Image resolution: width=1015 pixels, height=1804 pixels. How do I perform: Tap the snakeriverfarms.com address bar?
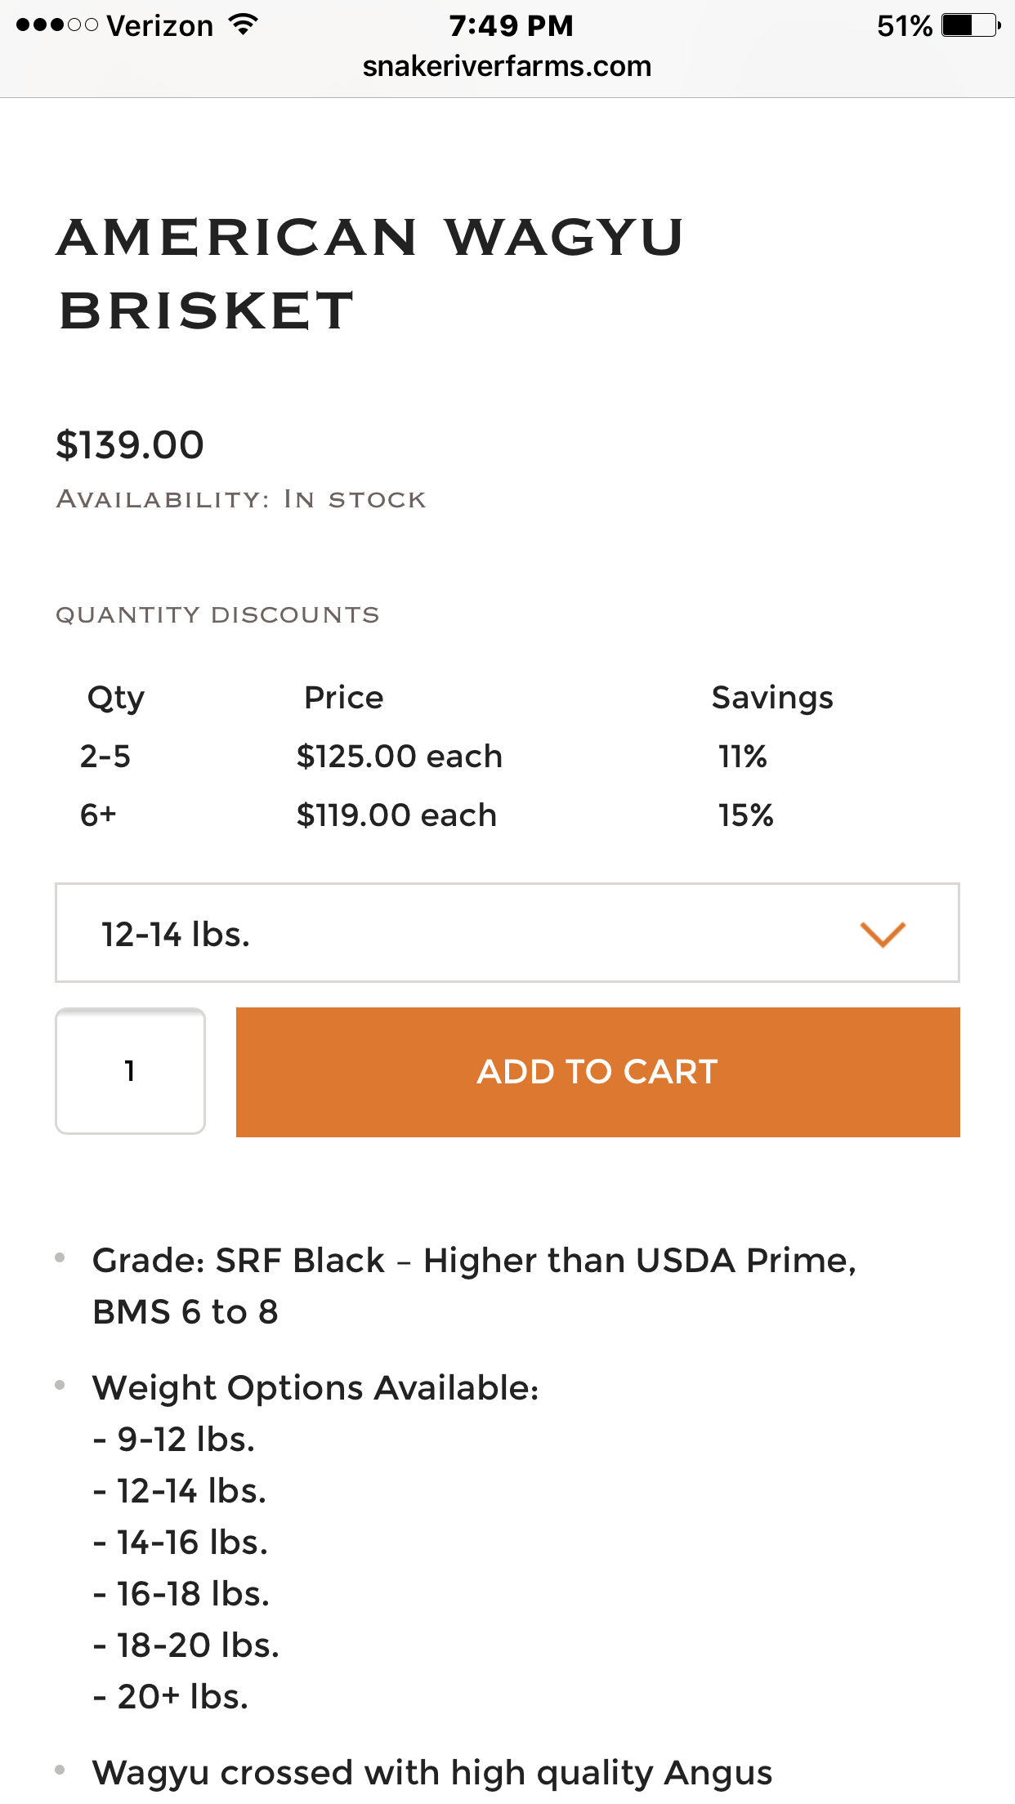(x=507, y=66)
